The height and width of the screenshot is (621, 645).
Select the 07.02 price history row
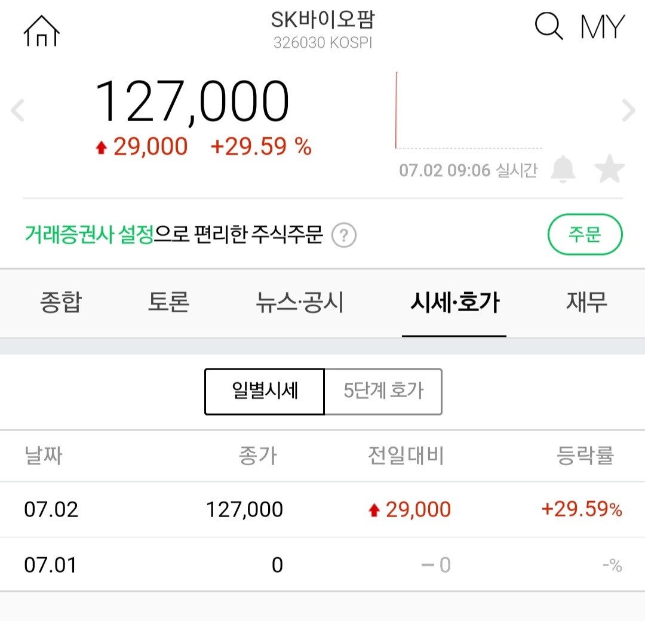tap(322, 509)
